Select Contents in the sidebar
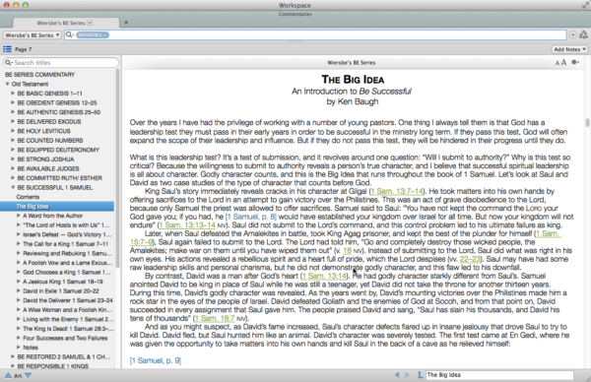This screenshot has width=591, height=382. click(x=28, y=197)
